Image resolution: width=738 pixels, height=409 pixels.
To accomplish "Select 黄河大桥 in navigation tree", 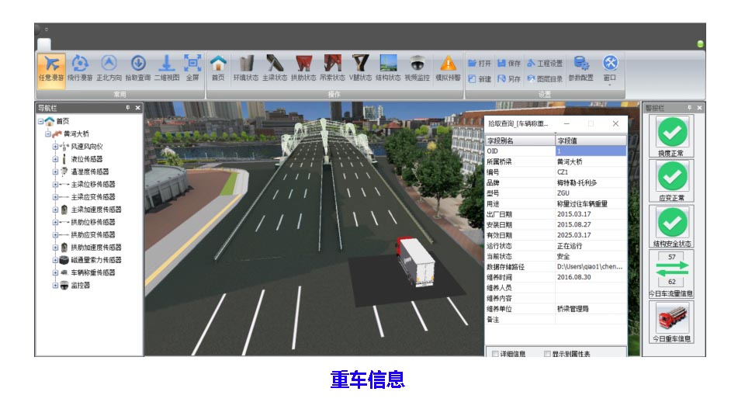I will point(76,133).
